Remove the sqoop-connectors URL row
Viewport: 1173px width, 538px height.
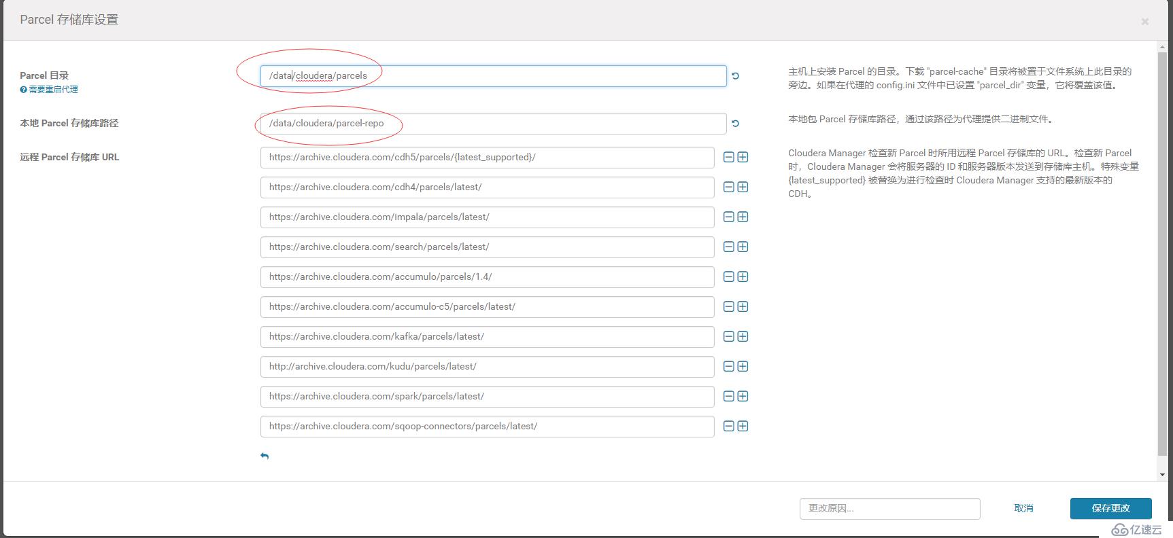click(x=728, y=426)
